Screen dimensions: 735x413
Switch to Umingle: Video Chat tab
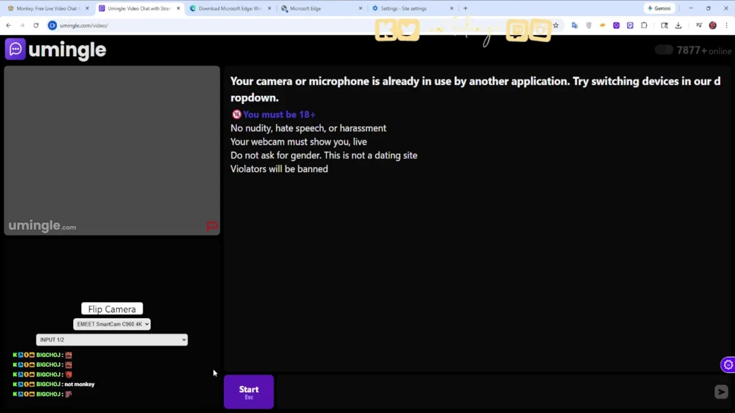click(x=139, y=9)
